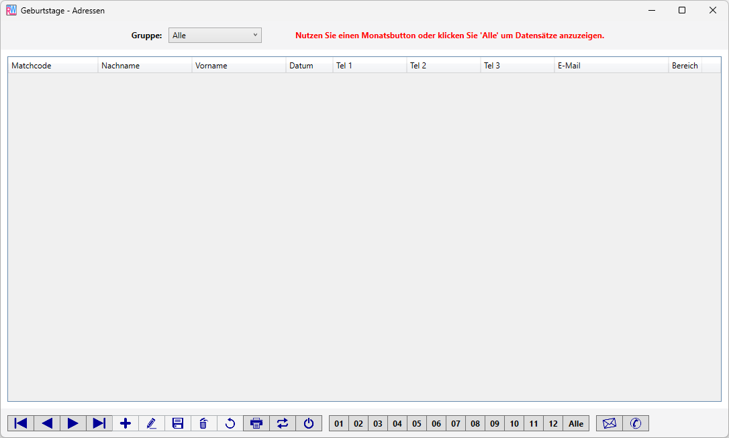Image resolution: width=729 pixels, height=438 pixels.
Task: Click the Tel 3 column header
Action: tap(518, 66)
